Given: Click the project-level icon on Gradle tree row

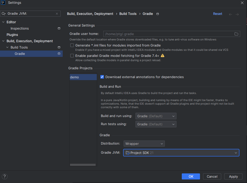Looking at the screenshot, I should pyautogui.click(x=59, y=54).
